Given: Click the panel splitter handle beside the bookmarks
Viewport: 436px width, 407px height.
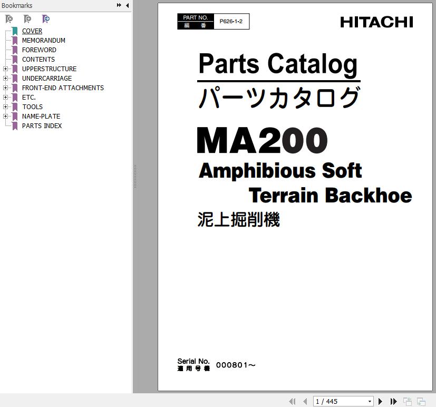Looking at the screenshot, I should click(135, 177).
